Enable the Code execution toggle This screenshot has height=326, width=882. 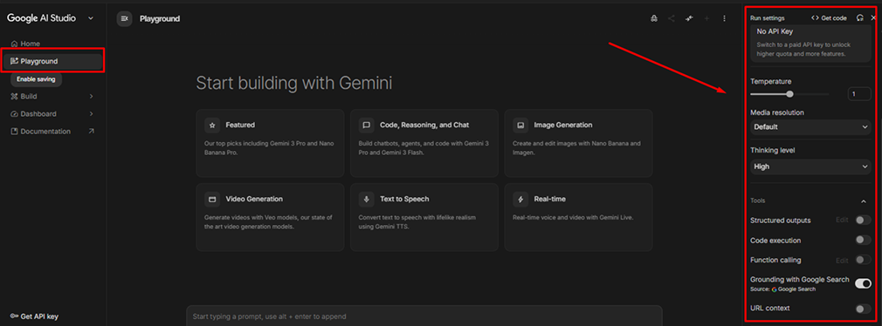[863, 241]
